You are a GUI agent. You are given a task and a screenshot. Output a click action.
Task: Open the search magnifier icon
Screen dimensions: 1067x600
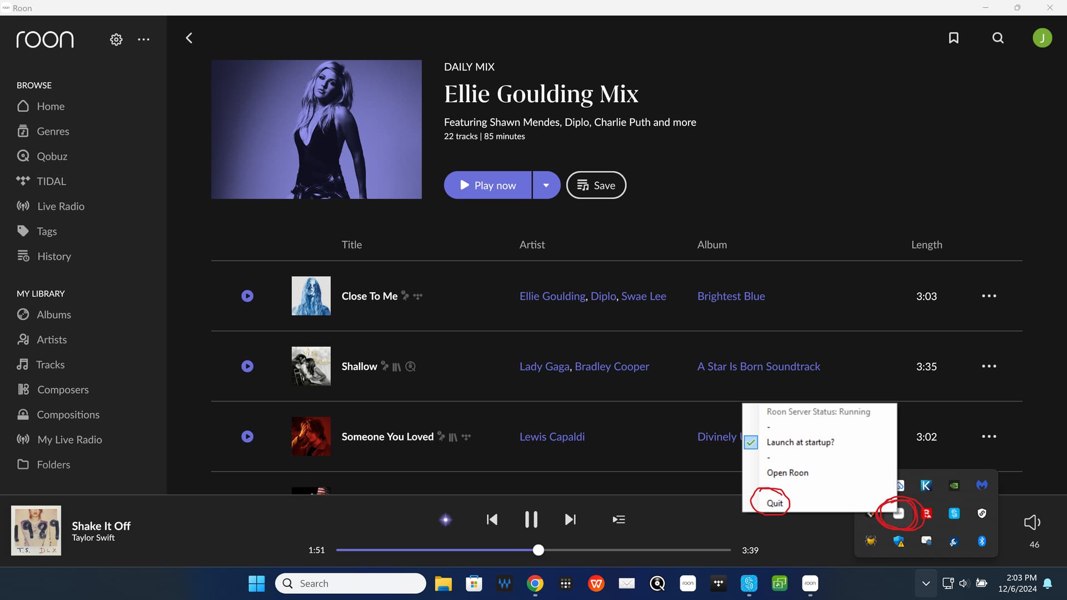998,38
